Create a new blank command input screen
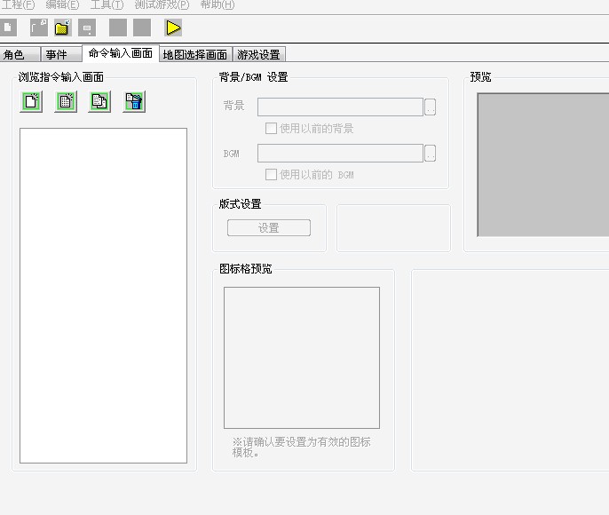 click(31, 102)
